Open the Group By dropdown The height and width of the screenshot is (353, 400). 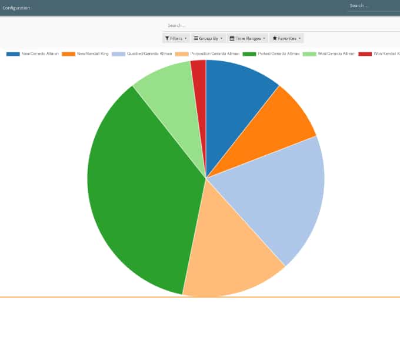tap(208, 38)
